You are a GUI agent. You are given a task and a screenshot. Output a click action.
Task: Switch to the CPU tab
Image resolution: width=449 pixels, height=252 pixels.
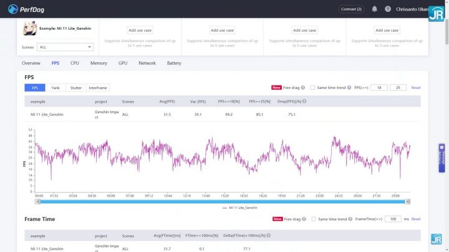click(75, 63)
